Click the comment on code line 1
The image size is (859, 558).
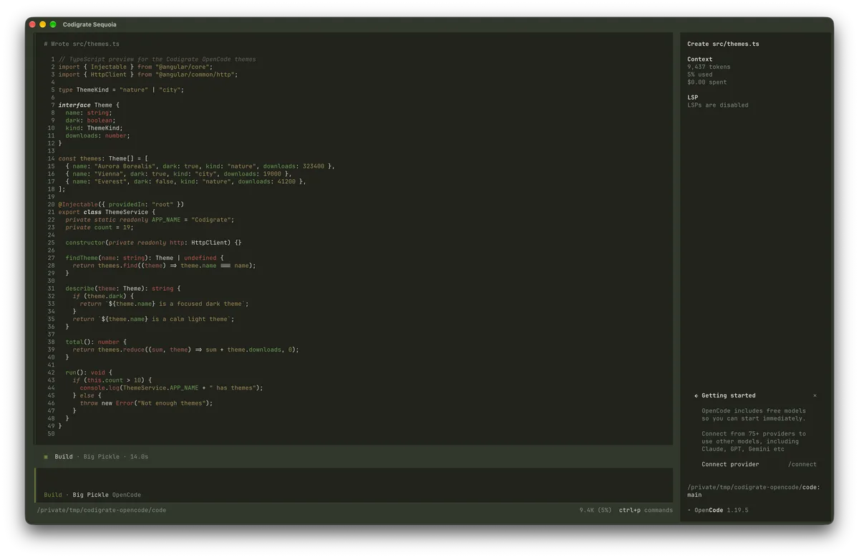[157, 59]
